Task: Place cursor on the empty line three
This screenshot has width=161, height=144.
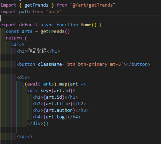Action: pos(80,18)
